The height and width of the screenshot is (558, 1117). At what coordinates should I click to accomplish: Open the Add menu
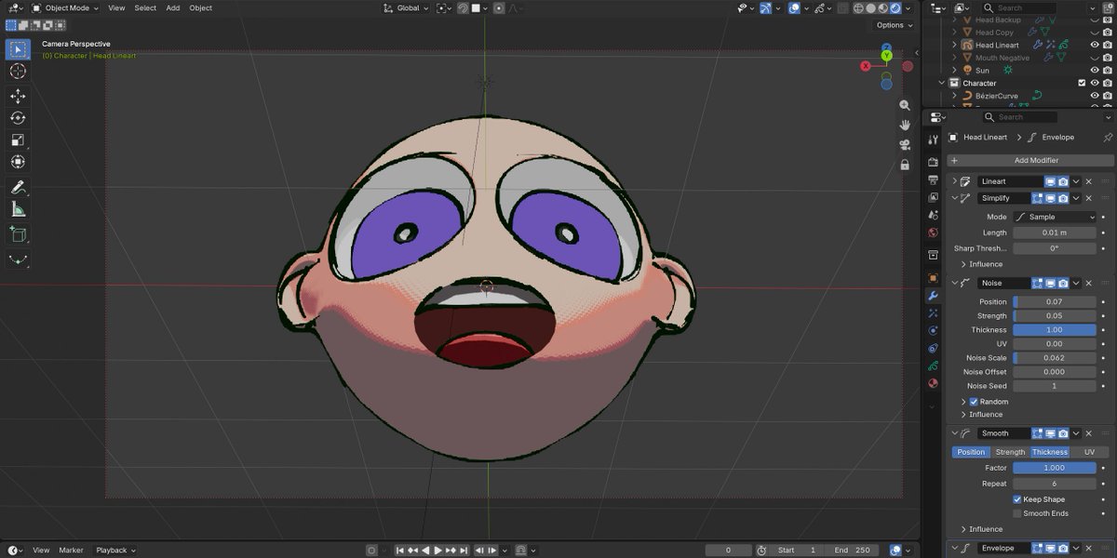pyautogui.click(x=173, y=8)
